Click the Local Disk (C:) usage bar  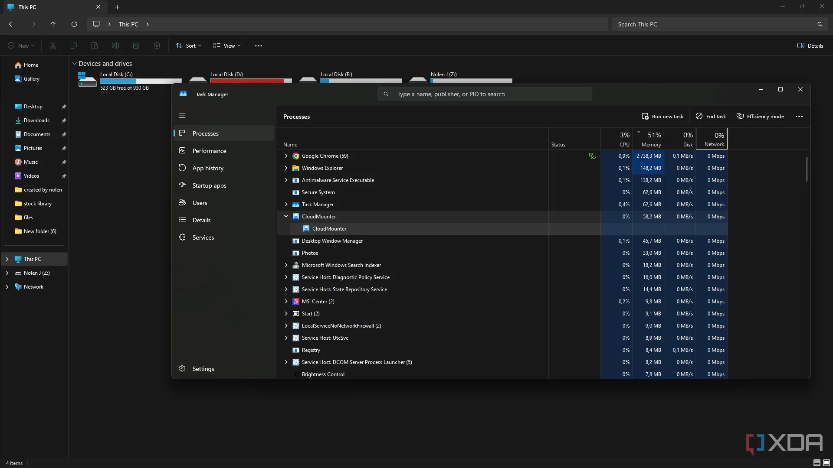coord(141,81)
